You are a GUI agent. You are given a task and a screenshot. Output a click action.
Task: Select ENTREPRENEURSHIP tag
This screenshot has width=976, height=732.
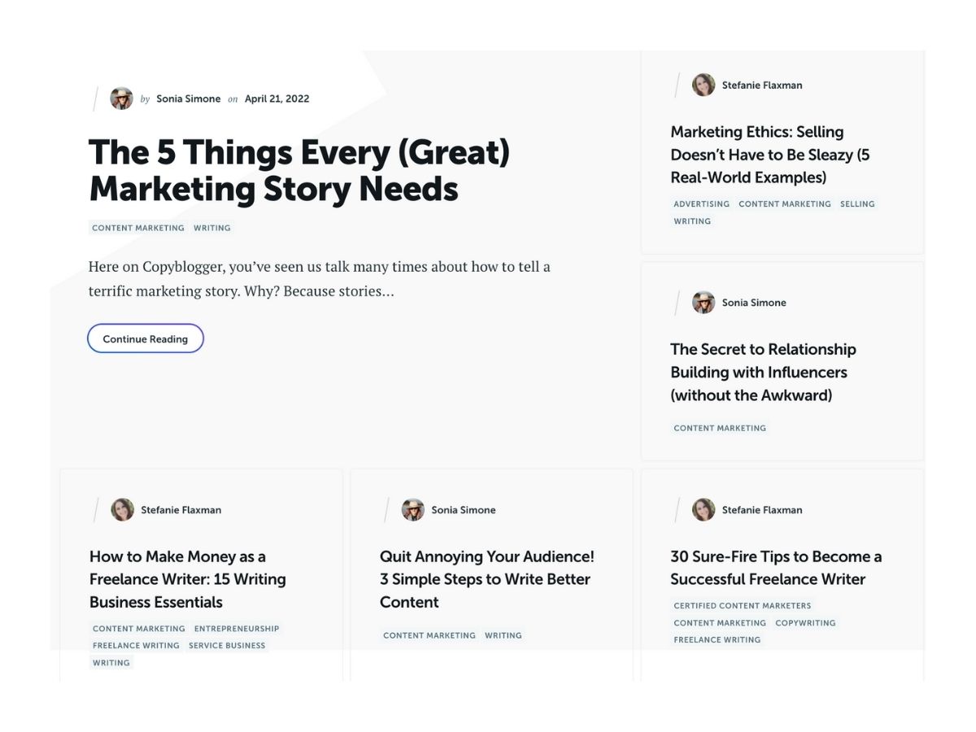click(237, 629)
